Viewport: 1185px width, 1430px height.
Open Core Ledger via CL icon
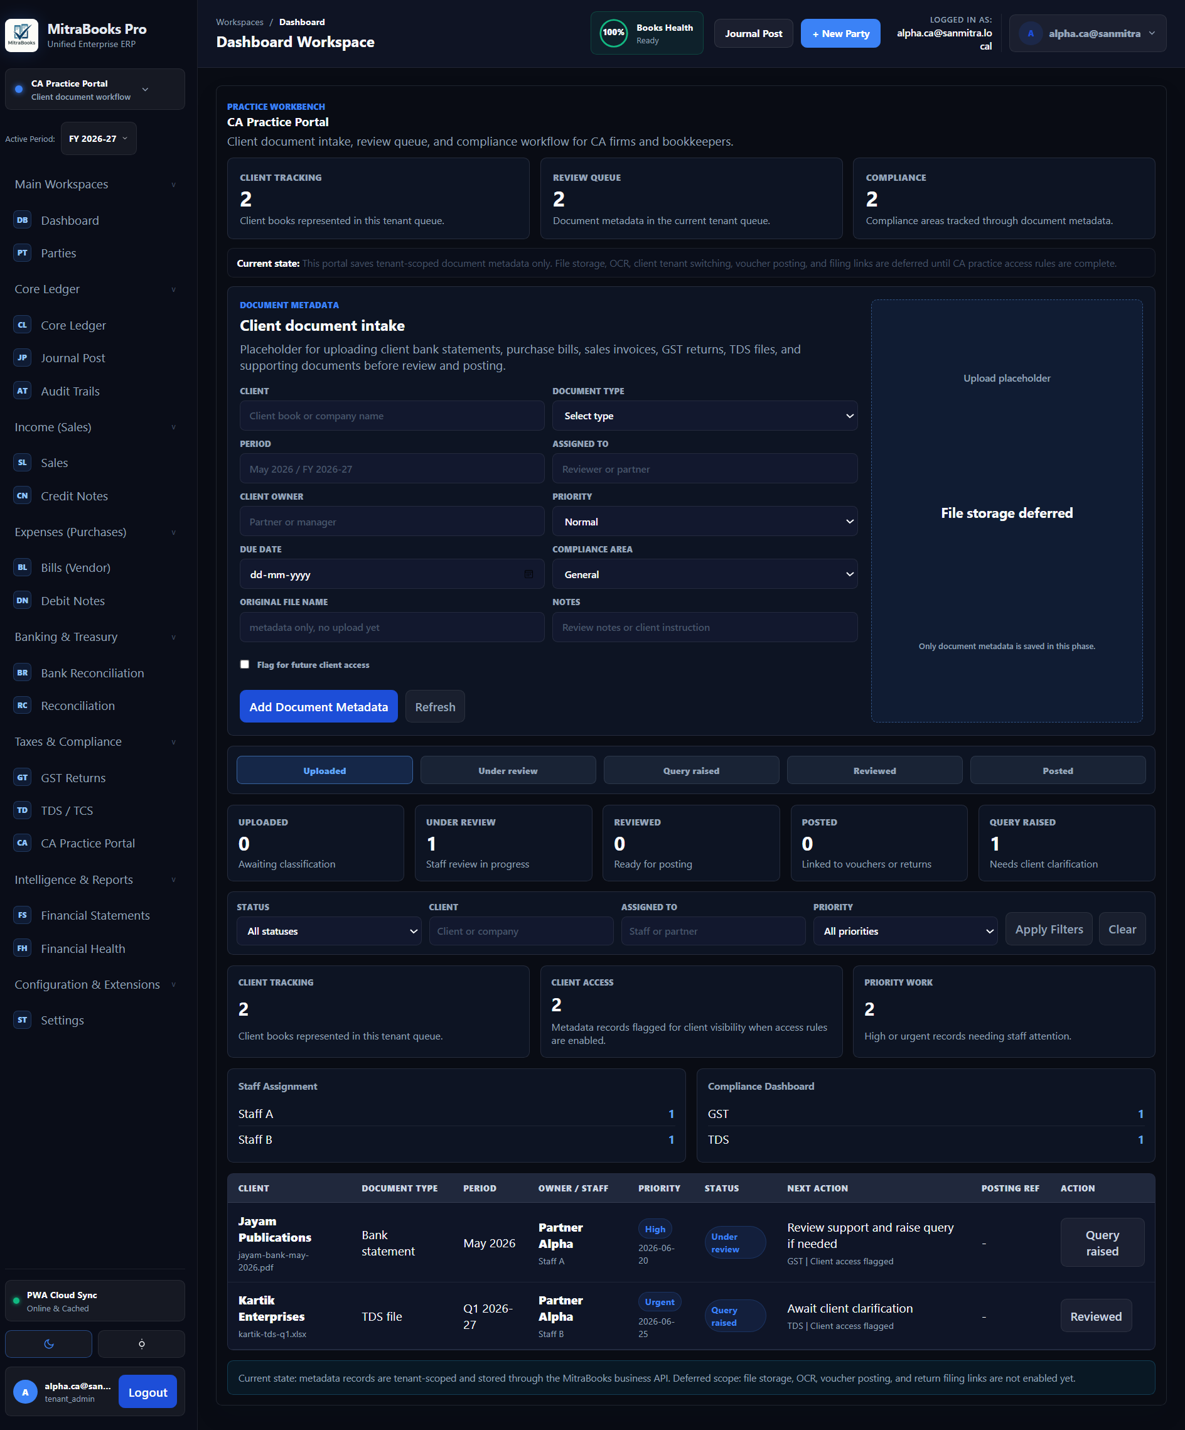(23, 325)
